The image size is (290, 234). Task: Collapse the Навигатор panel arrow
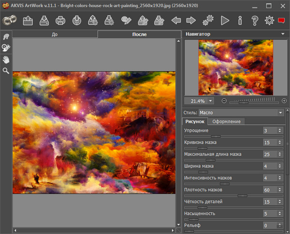282,34
